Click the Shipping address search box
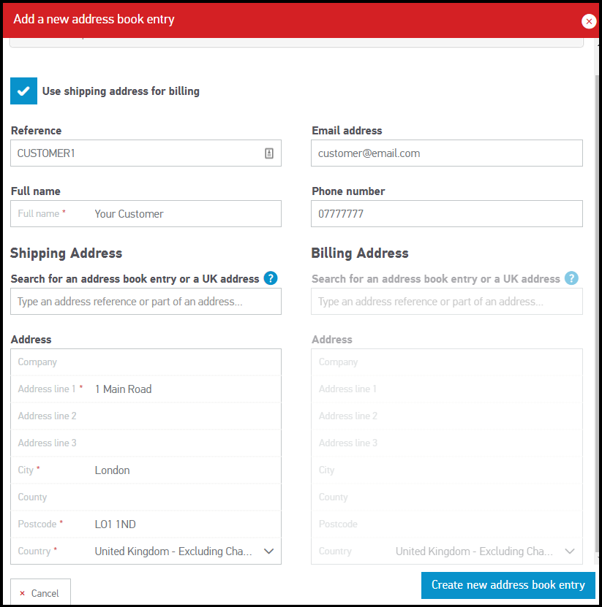 pyautogui.click(x=146, y=302)
